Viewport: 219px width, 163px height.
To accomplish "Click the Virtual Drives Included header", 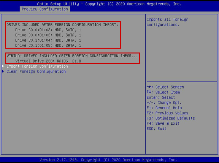I will click(x=72, y=56).
